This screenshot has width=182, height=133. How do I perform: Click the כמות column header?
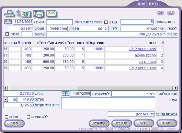coord(80,43)
